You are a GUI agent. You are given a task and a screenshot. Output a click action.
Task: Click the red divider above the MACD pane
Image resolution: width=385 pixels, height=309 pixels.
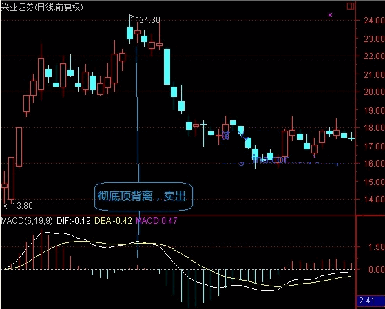pos(178,215)
